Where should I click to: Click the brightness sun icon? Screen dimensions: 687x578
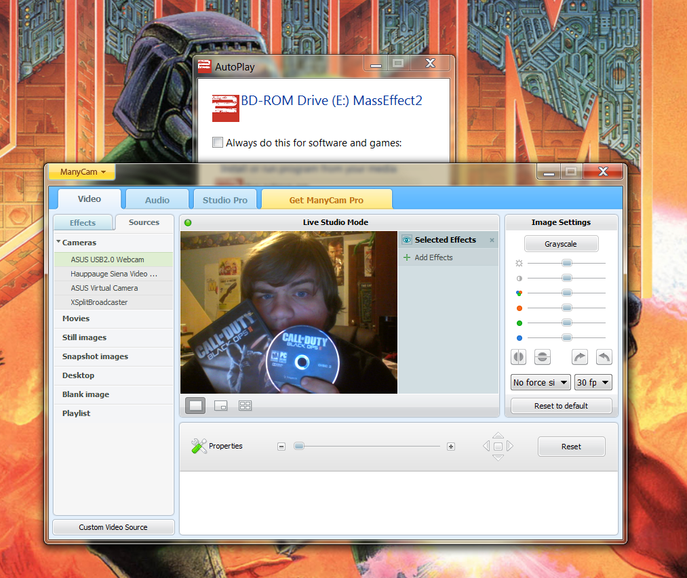point(519,263)
